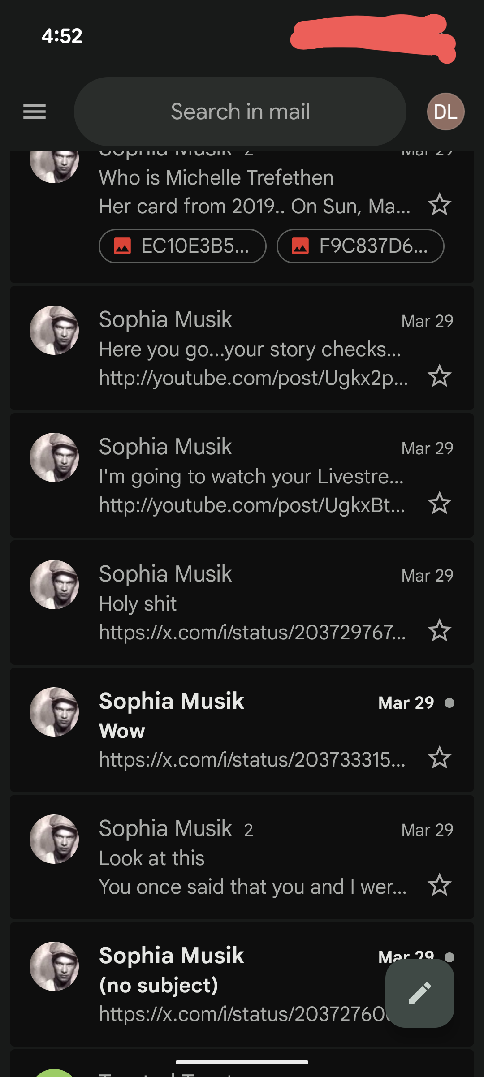
Task: Star the Michelle Trefethen email
Action: [x=439, y=205]
